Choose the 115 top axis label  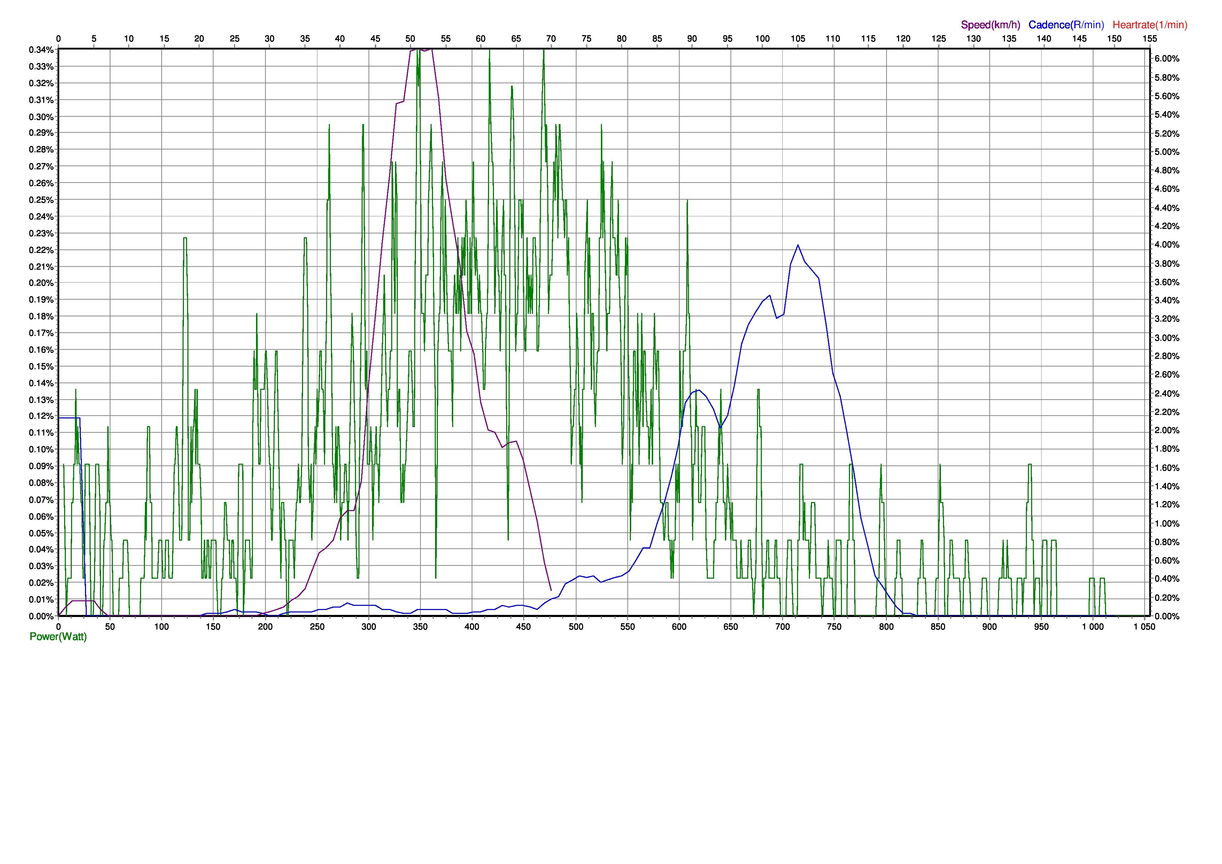868,38
